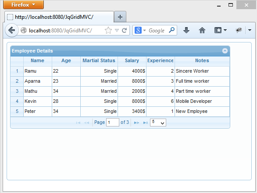Go back using the browser back arrow
Screen dimensions: 257x193
11,30
